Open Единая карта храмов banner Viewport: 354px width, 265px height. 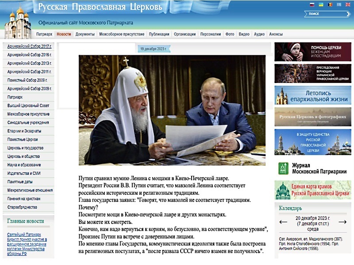(x=312, y=189)
